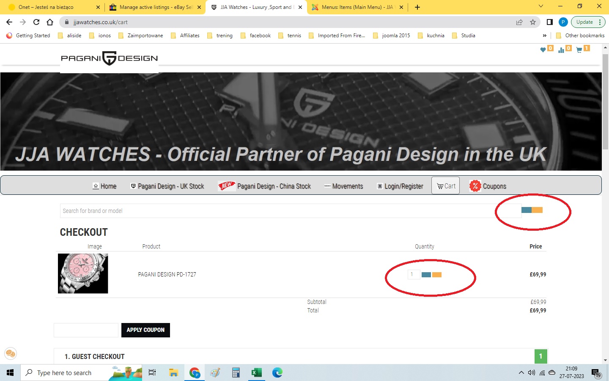Open Microsoft Edge from the taskbar
Image resolution: width=609 pixels, height=381 pixels.
point(277,373)
